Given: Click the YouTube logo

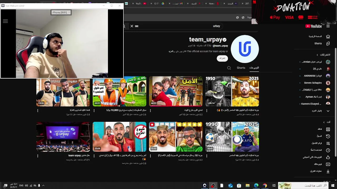Looking at the screenshot, I should [314, 26].
